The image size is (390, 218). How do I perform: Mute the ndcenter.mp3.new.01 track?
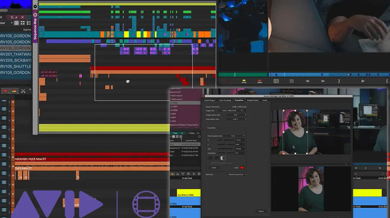(x=13, y=157)
